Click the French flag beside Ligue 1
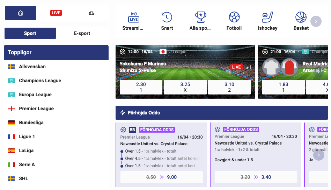The width and height of the screenshot is (331, 190). coord(12,137)
